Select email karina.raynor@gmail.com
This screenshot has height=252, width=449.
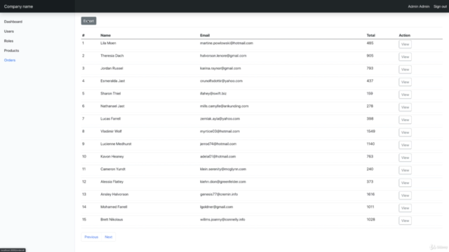point(220,69)
